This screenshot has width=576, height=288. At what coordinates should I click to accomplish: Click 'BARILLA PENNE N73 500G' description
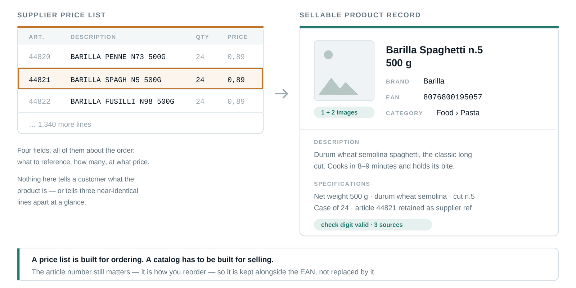(118, 57)
